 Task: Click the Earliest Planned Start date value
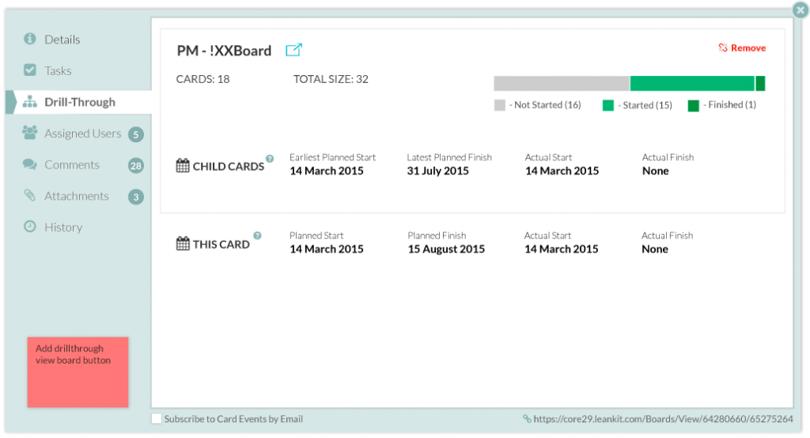(327, 171)
